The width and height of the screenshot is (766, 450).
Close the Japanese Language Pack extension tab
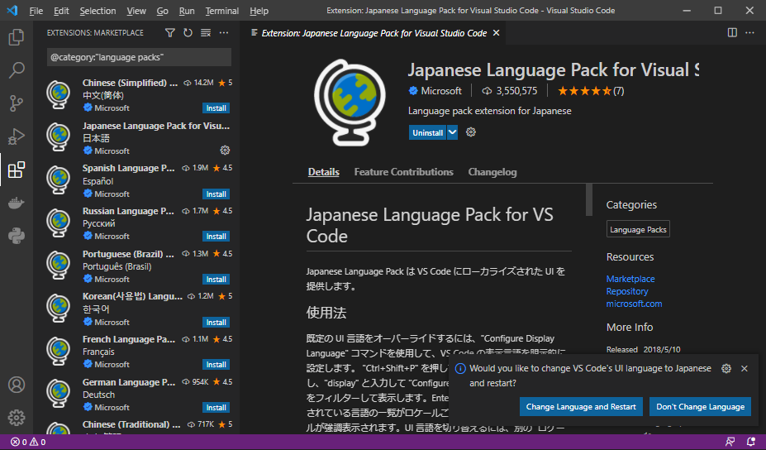tap(497, 33)
